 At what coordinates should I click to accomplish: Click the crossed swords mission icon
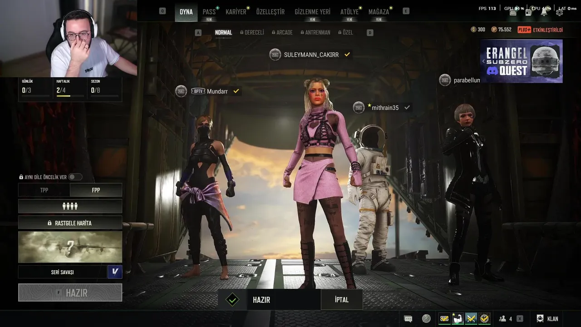pos(471,319)
